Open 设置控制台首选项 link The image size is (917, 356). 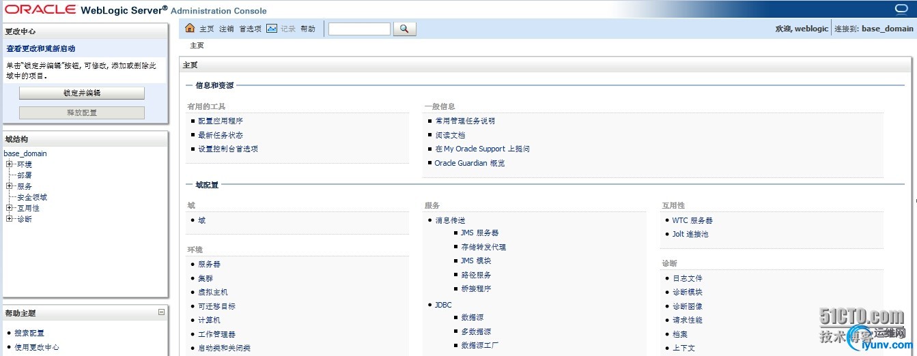click(x=228, y=149)
